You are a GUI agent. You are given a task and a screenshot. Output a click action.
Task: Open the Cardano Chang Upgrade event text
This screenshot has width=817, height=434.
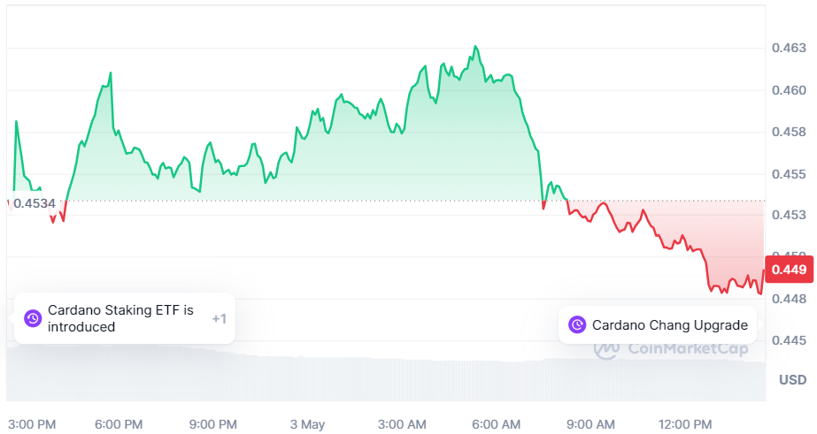(x=670, y=324)
